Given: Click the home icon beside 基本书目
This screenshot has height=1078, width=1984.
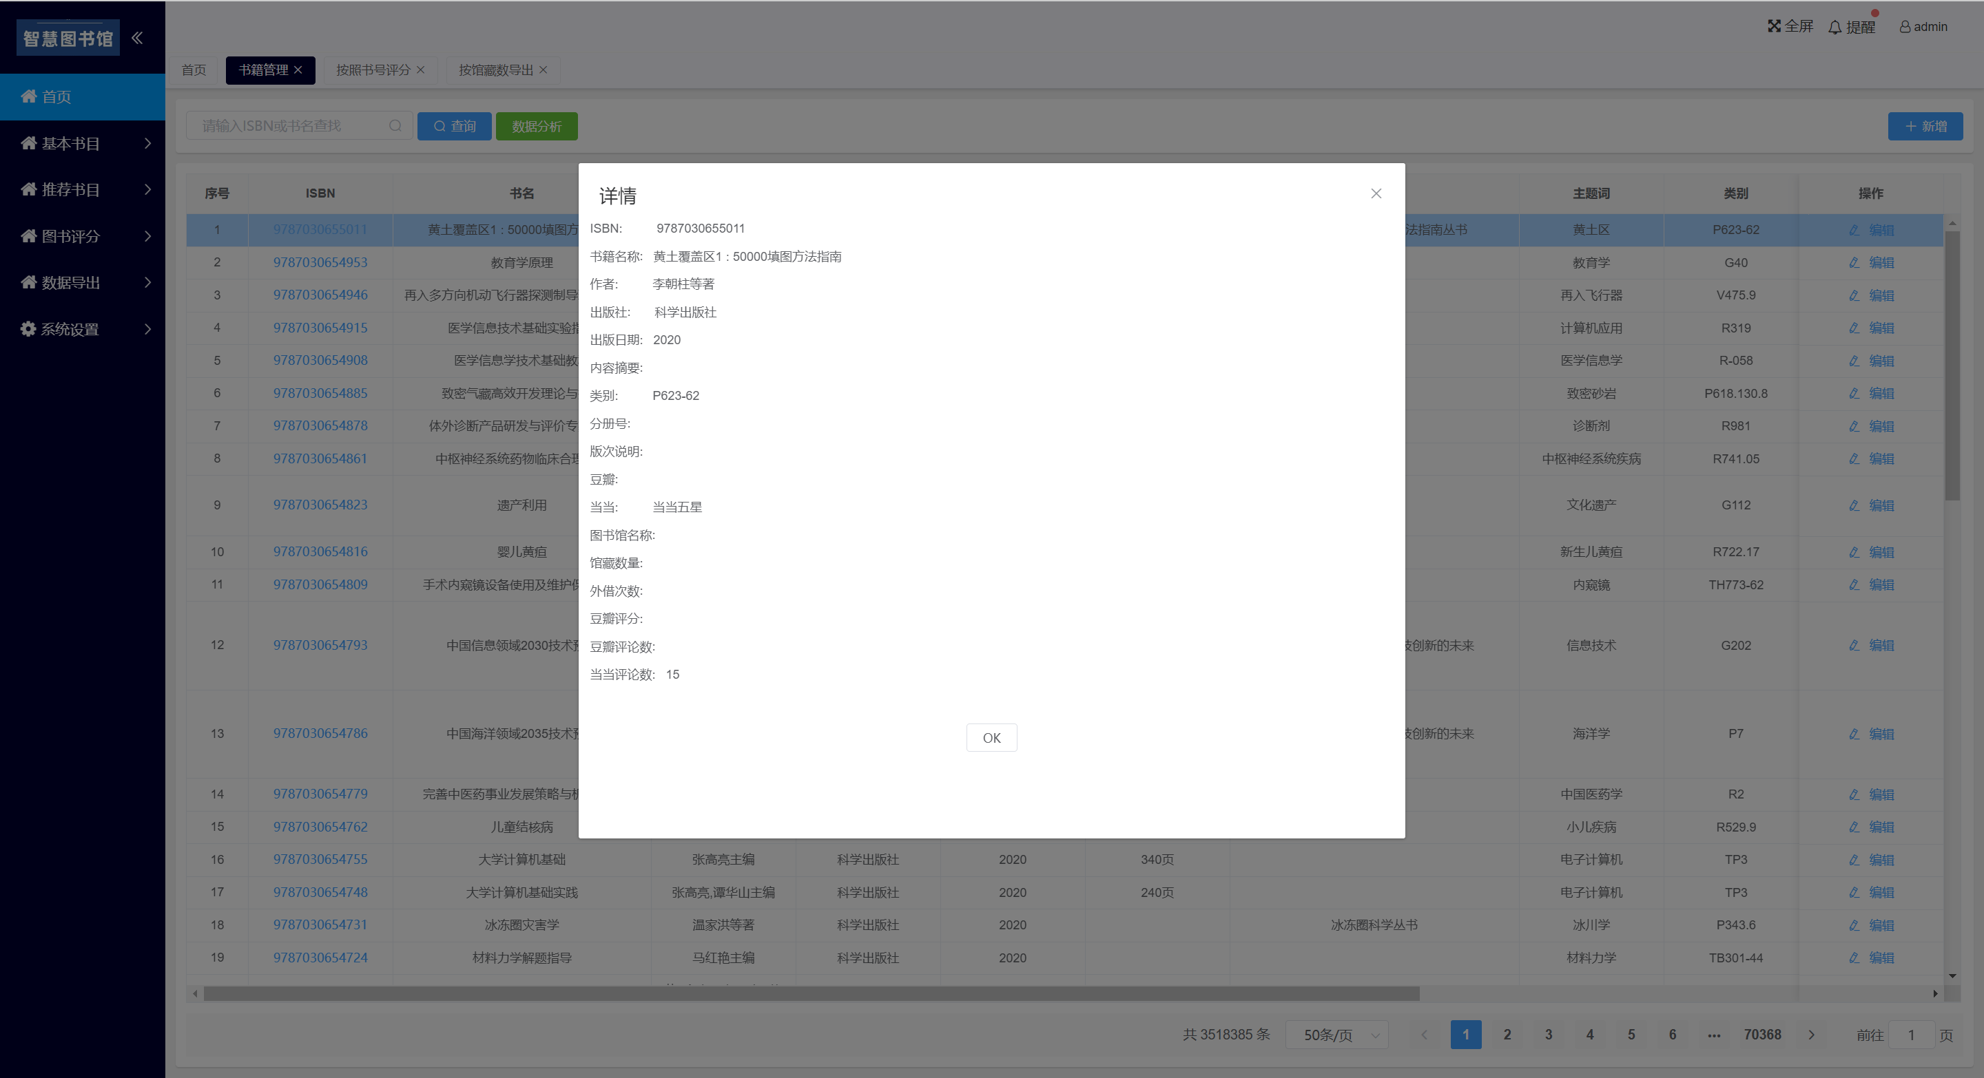Looking at the screenshot, I should [28, 143].
